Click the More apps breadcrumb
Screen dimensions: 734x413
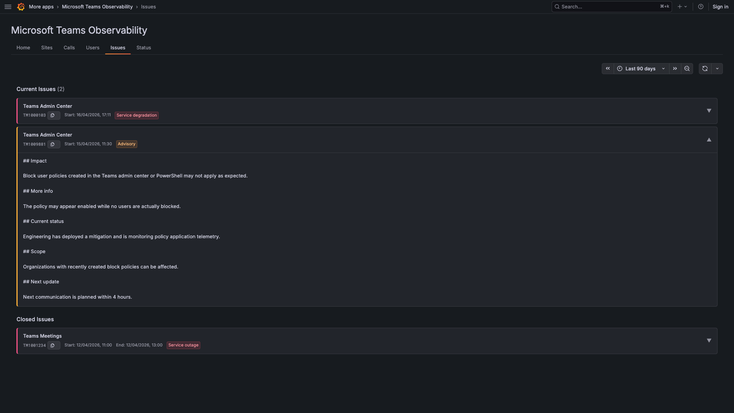coord(41,7)
